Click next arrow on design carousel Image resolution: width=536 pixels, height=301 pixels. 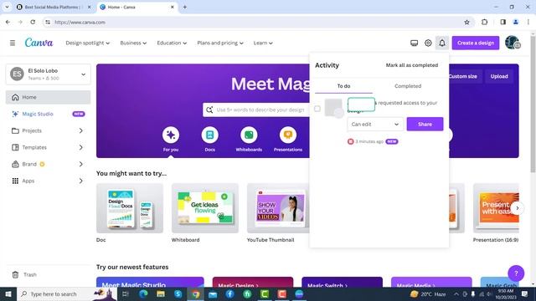(x=518, y=208)
